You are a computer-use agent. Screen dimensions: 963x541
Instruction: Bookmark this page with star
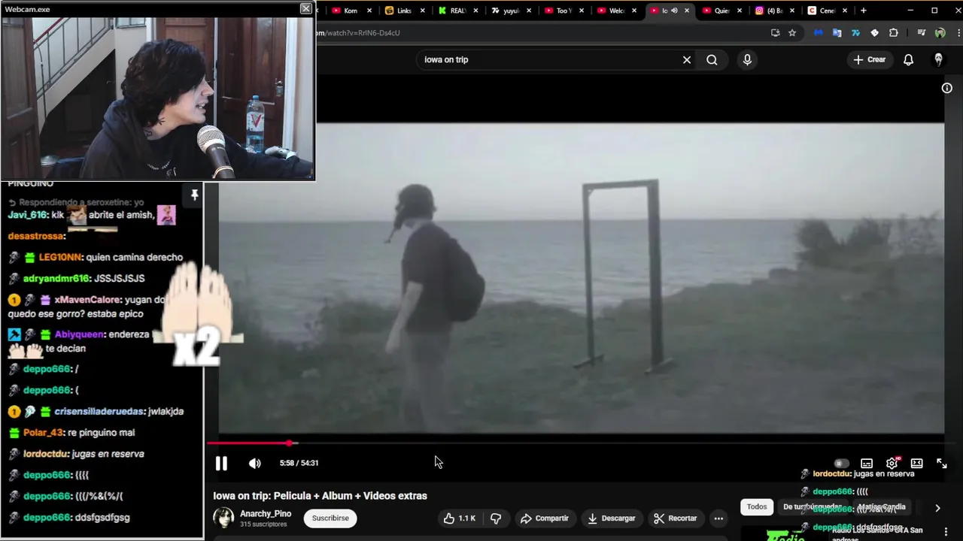792,33
